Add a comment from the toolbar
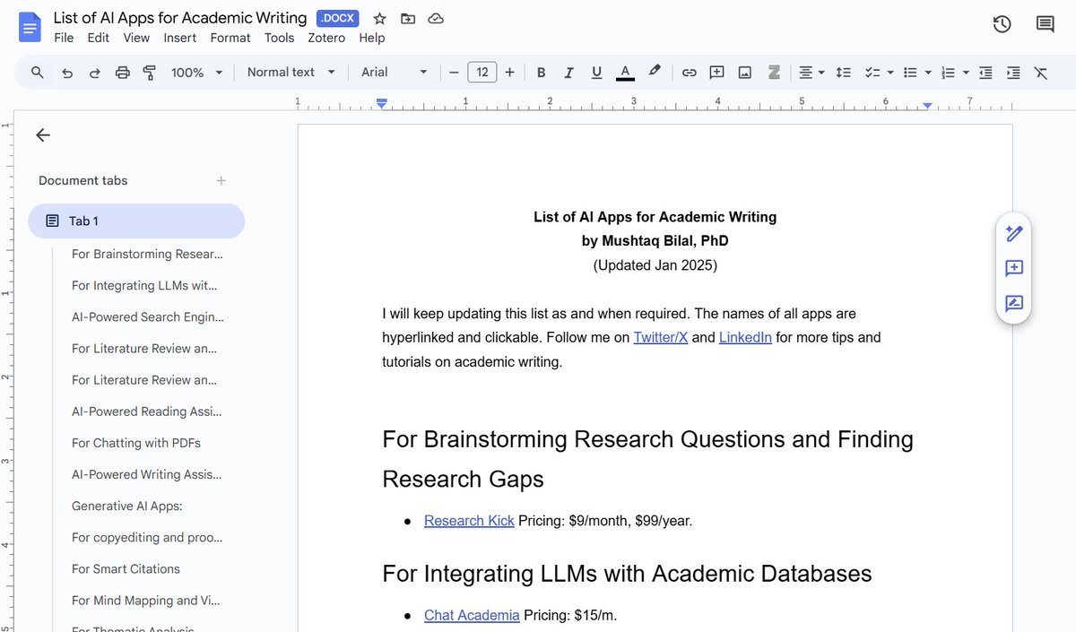The height and width of the screenshot is (632, 1076). click(x=717, y=73)
